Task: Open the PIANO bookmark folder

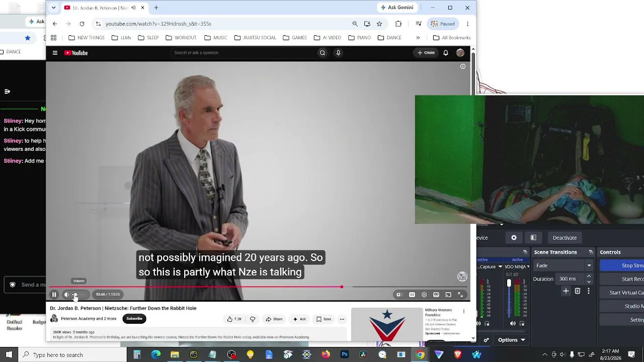Action: (x=360, y=38)
